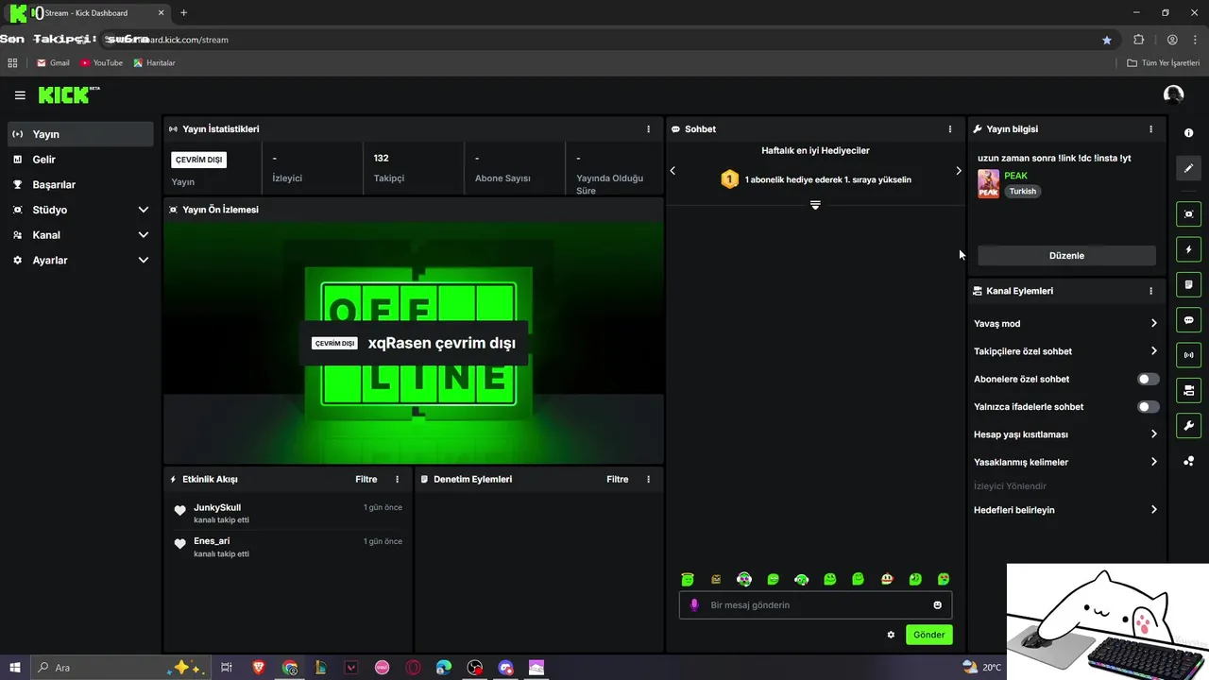Open Yasaklanmış kelimeler settings
The width and height of the screenshot is (1209, 680).
(x=1065, y=462)
